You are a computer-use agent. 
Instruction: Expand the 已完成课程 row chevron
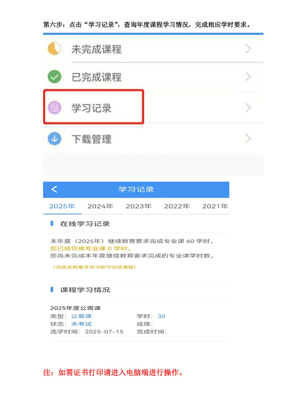(248, 77)
